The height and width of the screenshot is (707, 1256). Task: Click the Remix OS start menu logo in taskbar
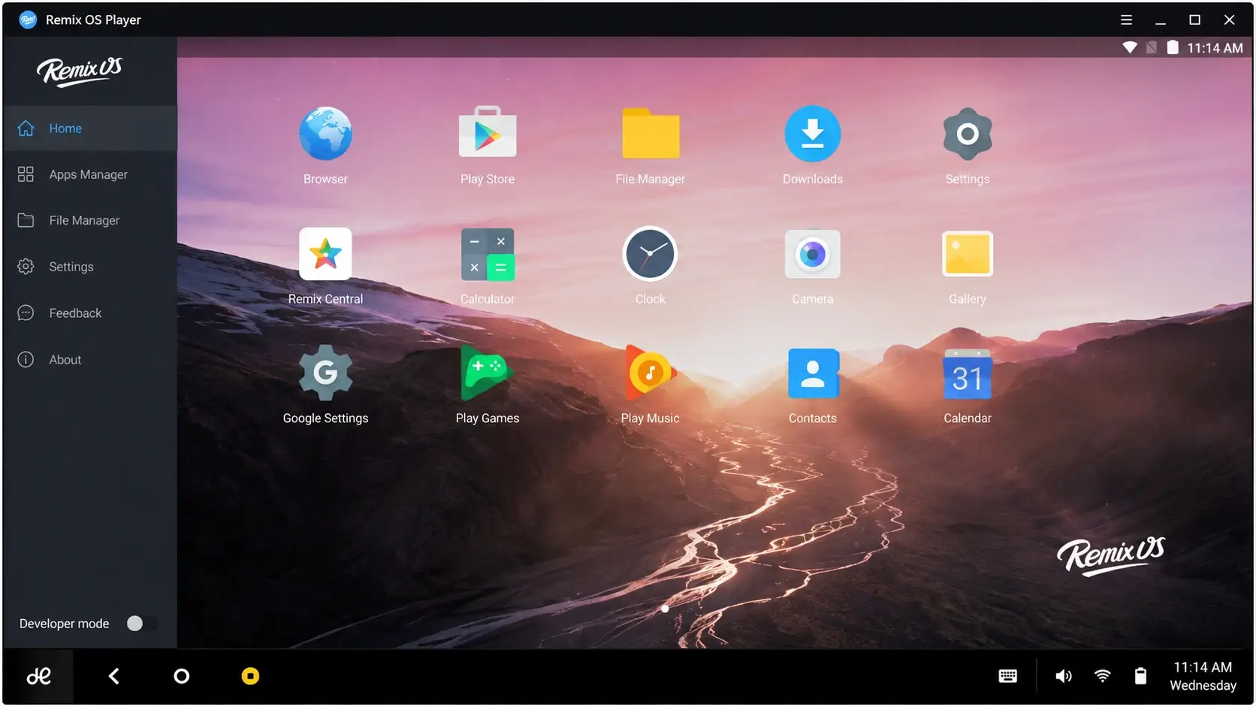(x=38, y=676)
